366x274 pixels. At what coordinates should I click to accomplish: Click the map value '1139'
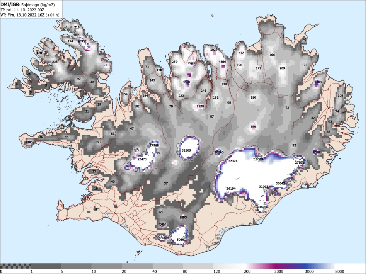200,106
